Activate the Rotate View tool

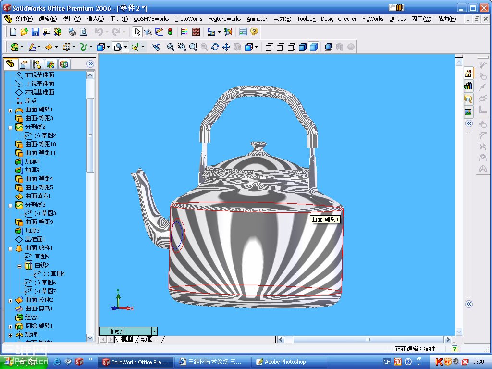point(215,47)
